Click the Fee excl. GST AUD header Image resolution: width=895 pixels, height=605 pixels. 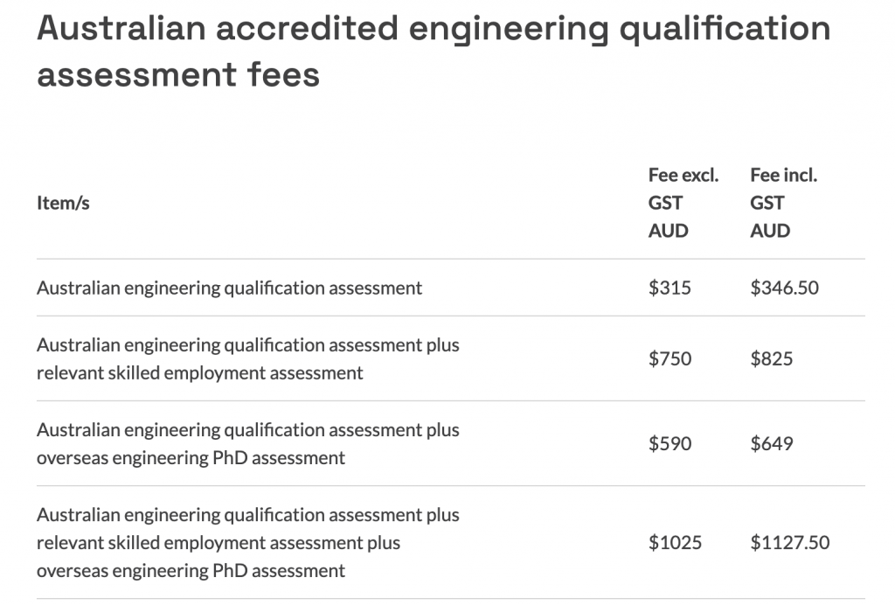coord(683,203)
